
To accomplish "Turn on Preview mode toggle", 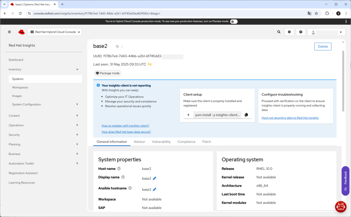I will (233, 21).
